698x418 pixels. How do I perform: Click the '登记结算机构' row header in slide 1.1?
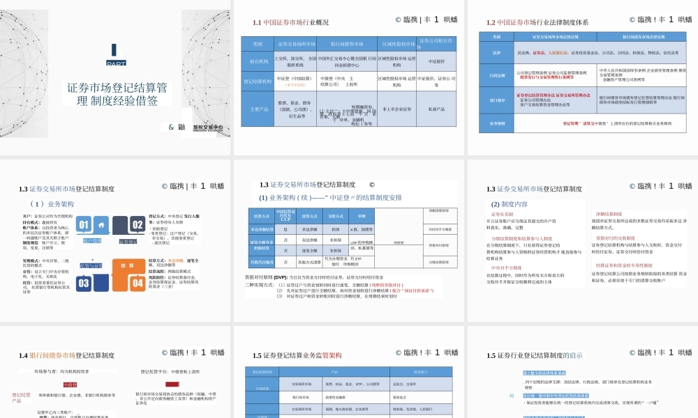click(258, 82)
